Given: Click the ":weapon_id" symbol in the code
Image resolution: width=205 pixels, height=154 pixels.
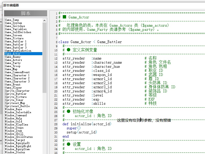Looking at the screenshot, I should coord(102,75).
